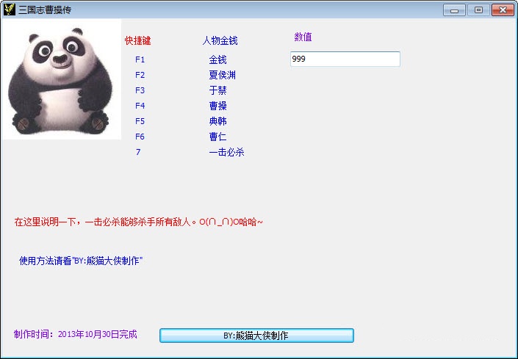518x359 pixels.
Task: Click the F4 hotkey label
Action: coord(140,106)
